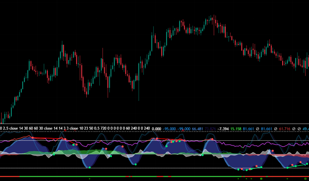Click the divider line between price and indicator panes
309x181 pixels.
pos(154,124)
